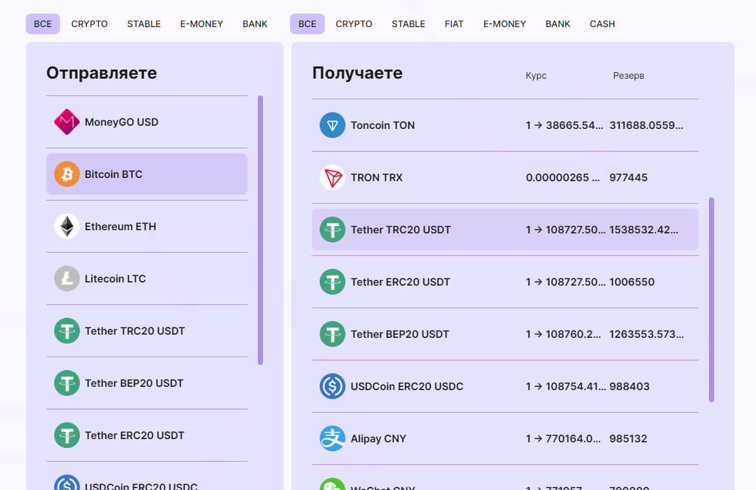The height and width of the screenshot is (490, 756).
Task: Click the MoneyGO pink diamond icon
Action: coord(67,122)
